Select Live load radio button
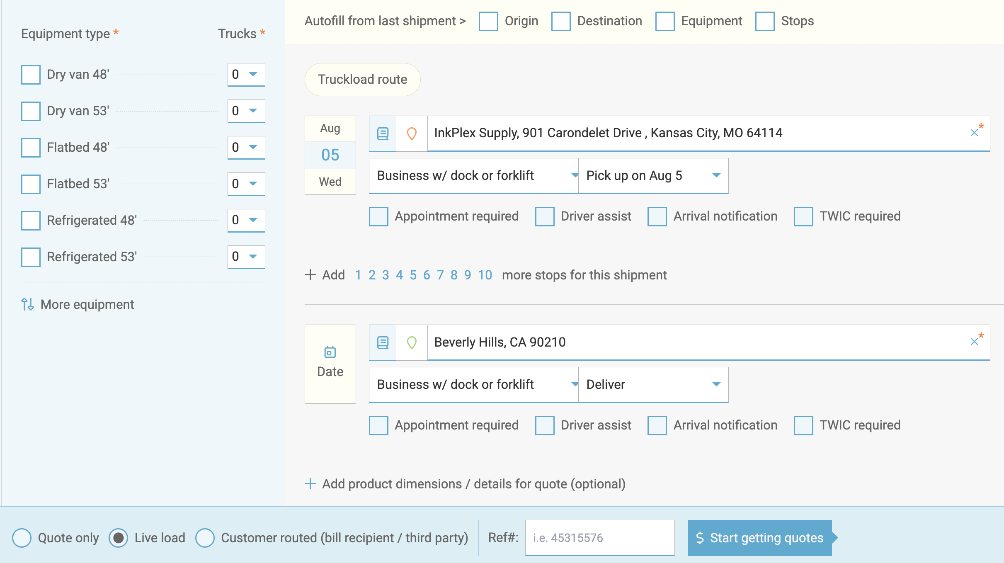This screenshot has width=1004, height=563. point(119,538)
